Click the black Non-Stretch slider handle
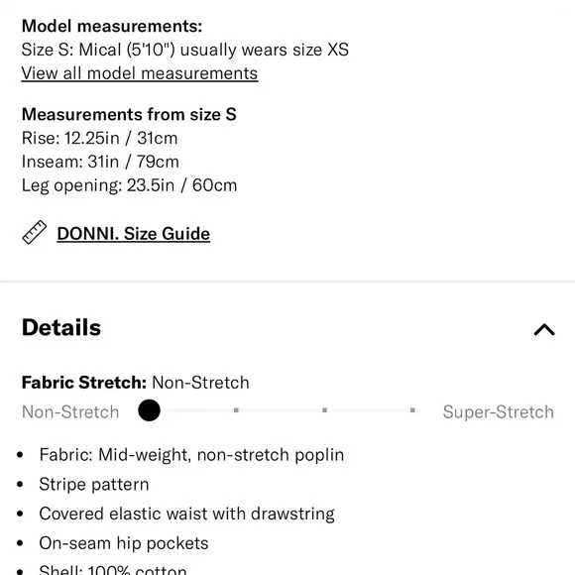575x575 pixels. click(150, 410)
